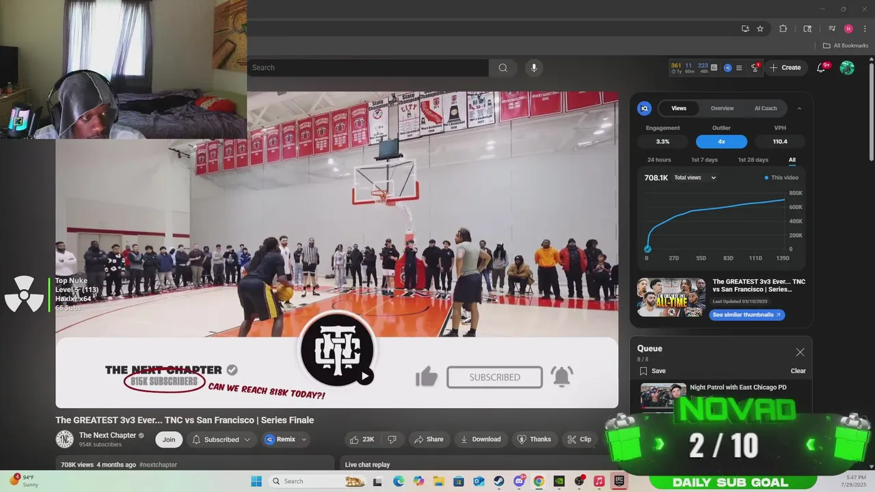Start voice search with the microphone icon
This screenshot has width=875, height=492.
point(534,68)
